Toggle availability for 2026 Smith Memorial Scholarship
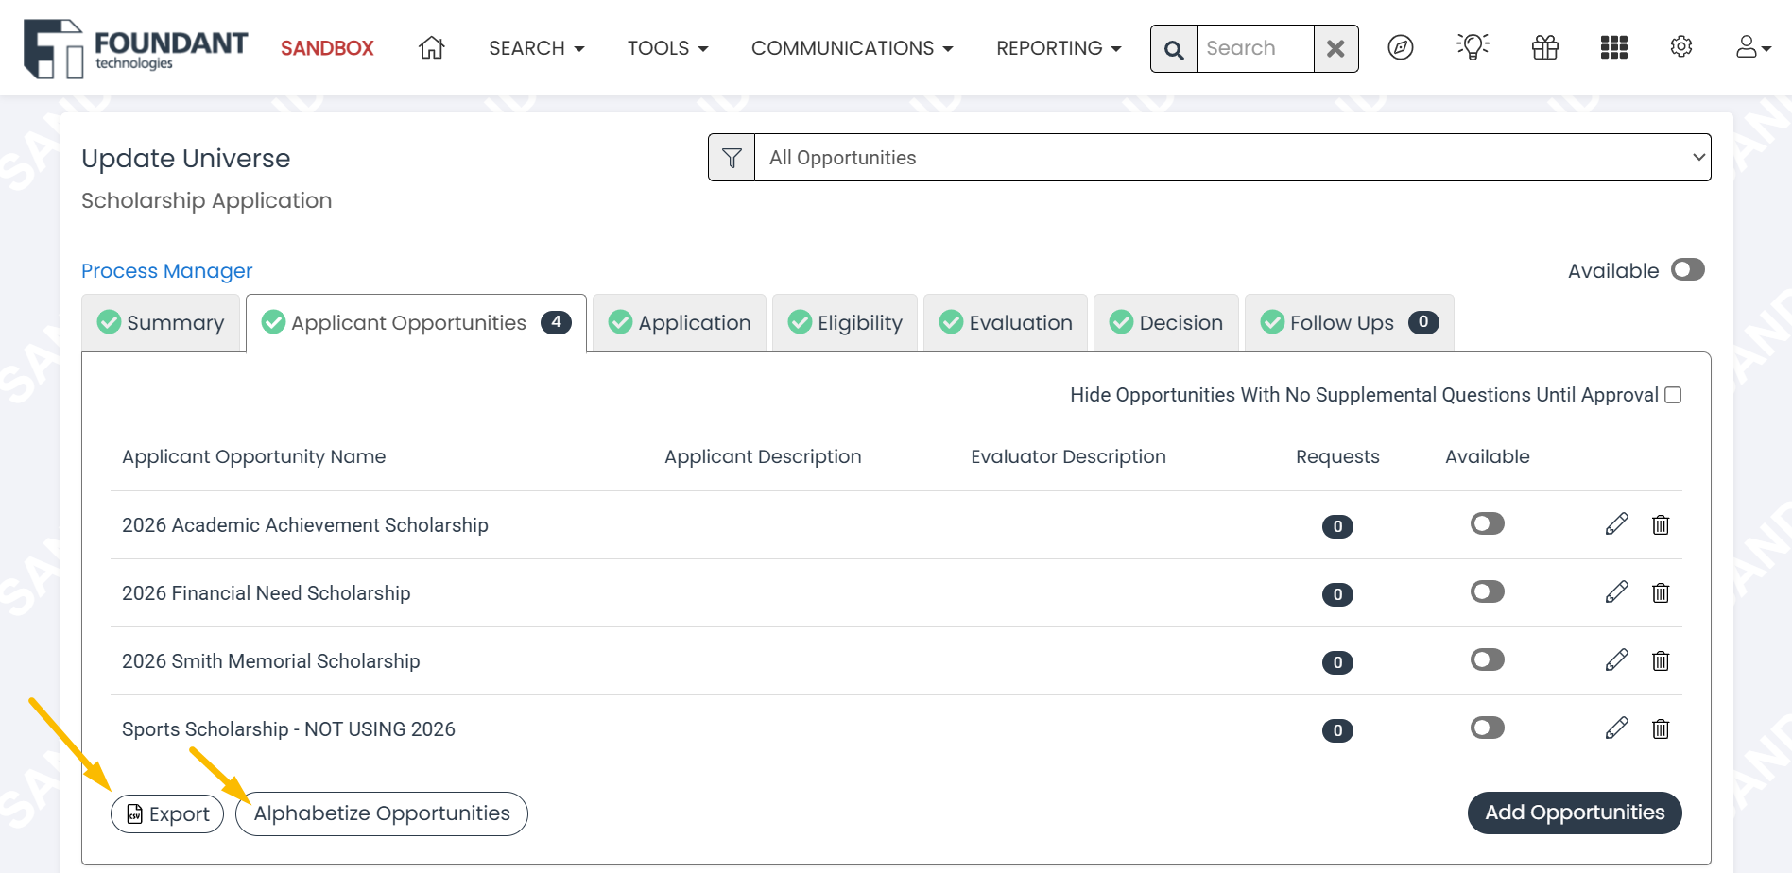1792x873 pixels. 1488,659
